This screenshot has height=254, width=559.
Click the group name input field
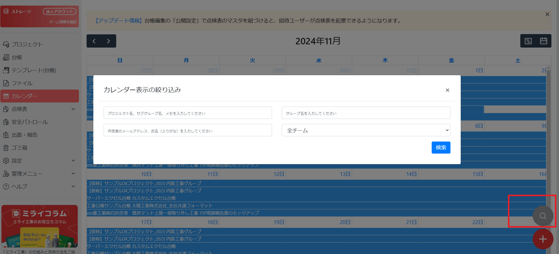[x=366, y=113]
